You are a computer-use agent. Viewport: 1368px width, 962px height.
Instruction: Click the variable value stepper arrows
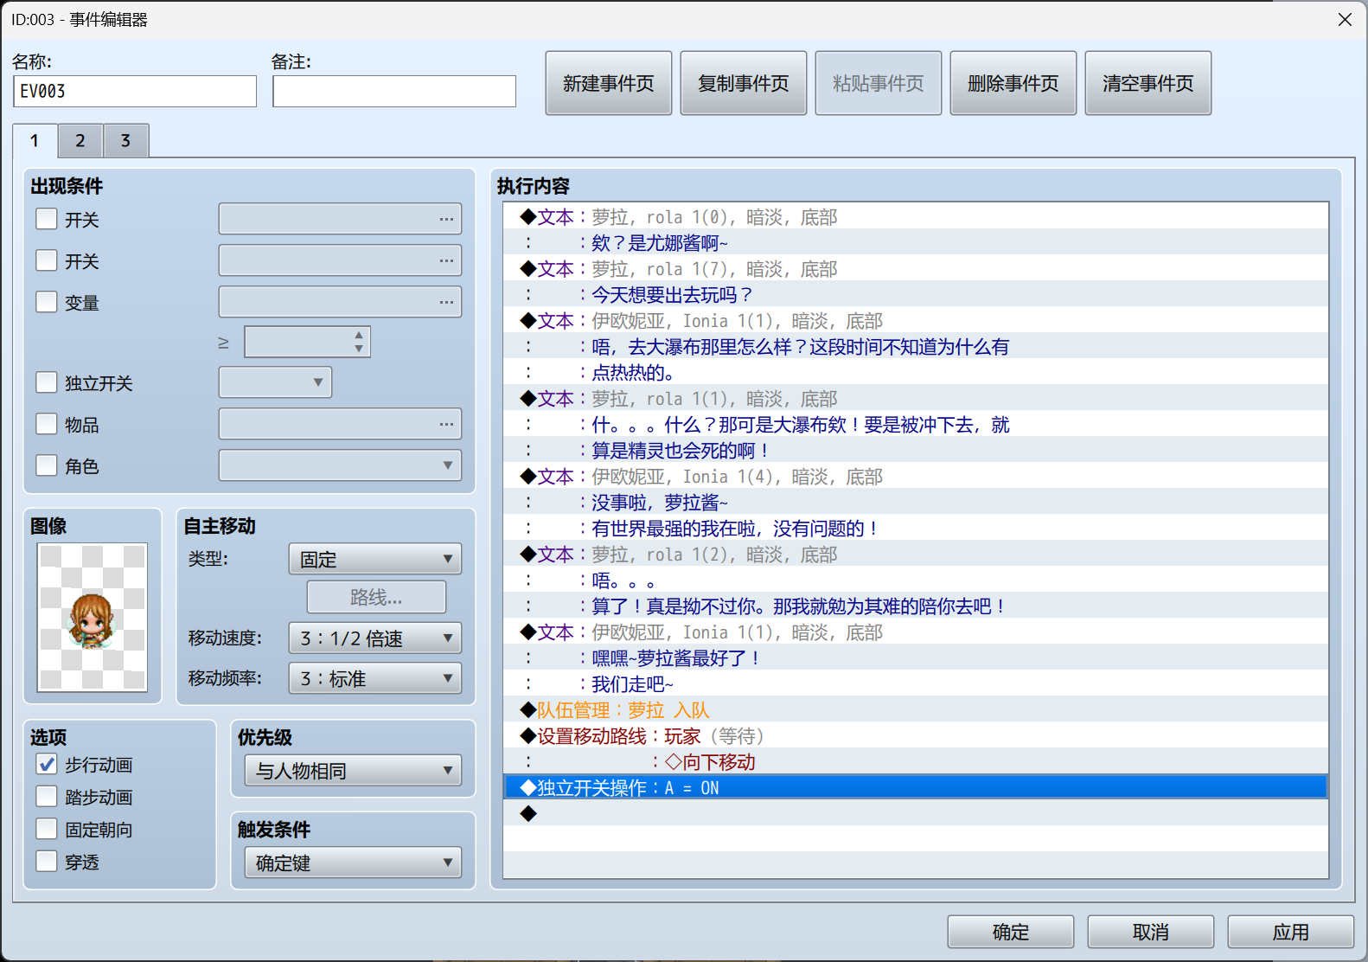[x=359, y=342]
